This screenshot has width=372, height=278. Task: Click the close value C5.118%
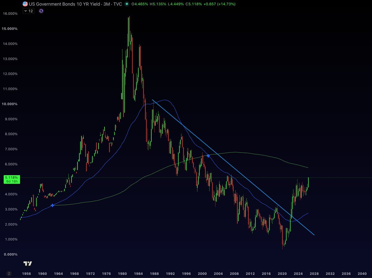click(x=194, y=4)
